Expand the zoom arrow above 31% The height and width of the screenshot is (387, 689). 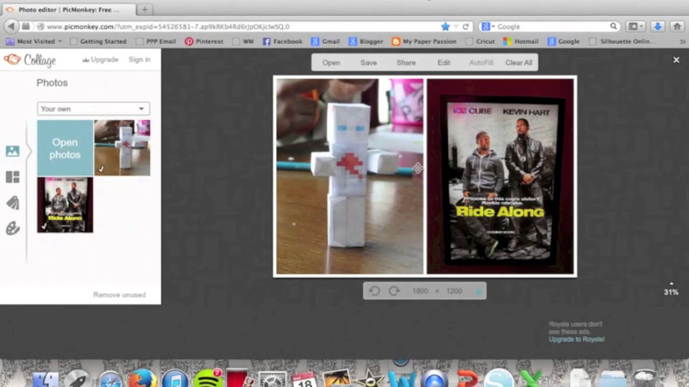click(x=671, y=283)
